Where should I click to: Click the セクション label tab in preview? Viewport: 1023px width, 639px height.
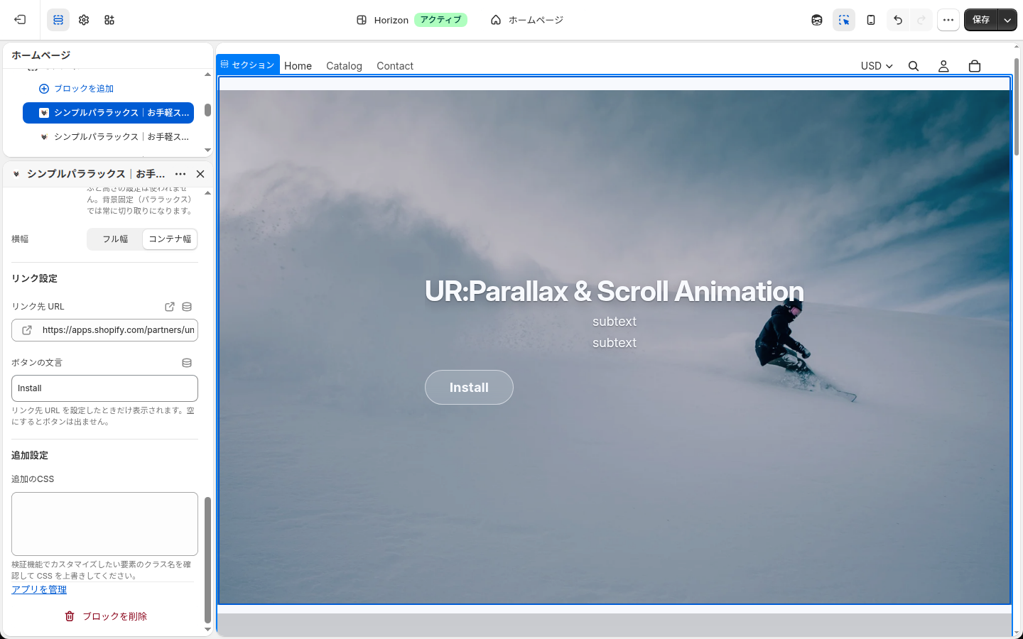click(x=248, y=65)
